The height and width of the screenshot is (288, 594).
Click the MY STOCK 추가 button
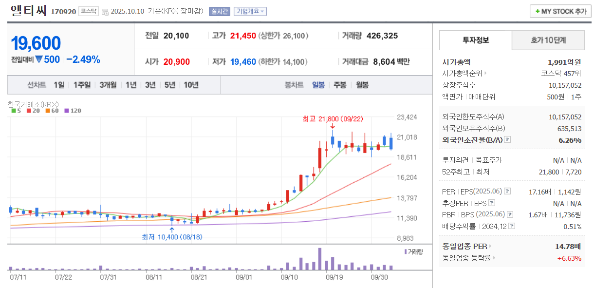pos(560,11)
